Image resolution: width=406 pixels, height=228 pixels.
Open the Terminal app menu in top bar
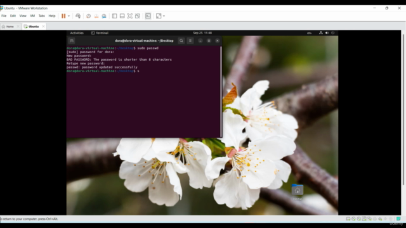coord(100,33)
